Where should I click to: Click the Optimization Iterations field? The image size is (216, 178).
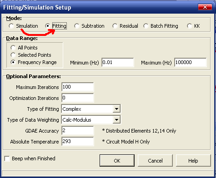[78, 98]
